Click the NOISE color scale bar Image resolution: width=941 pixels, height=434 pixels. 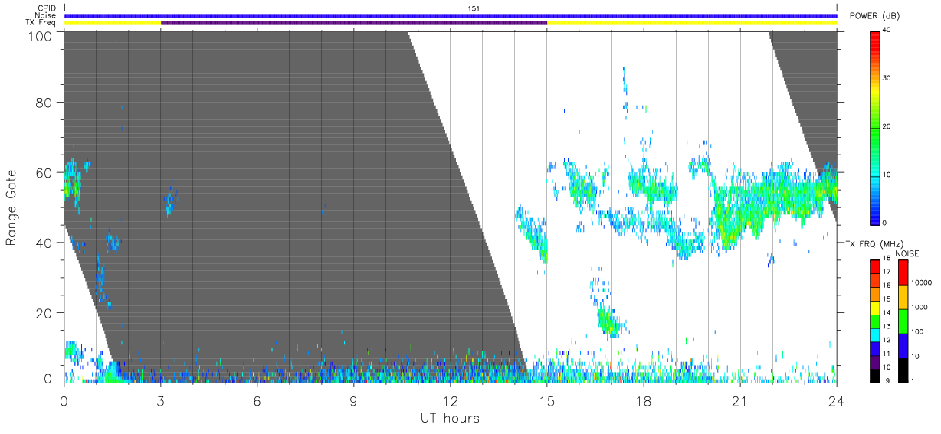coord(903,320)
